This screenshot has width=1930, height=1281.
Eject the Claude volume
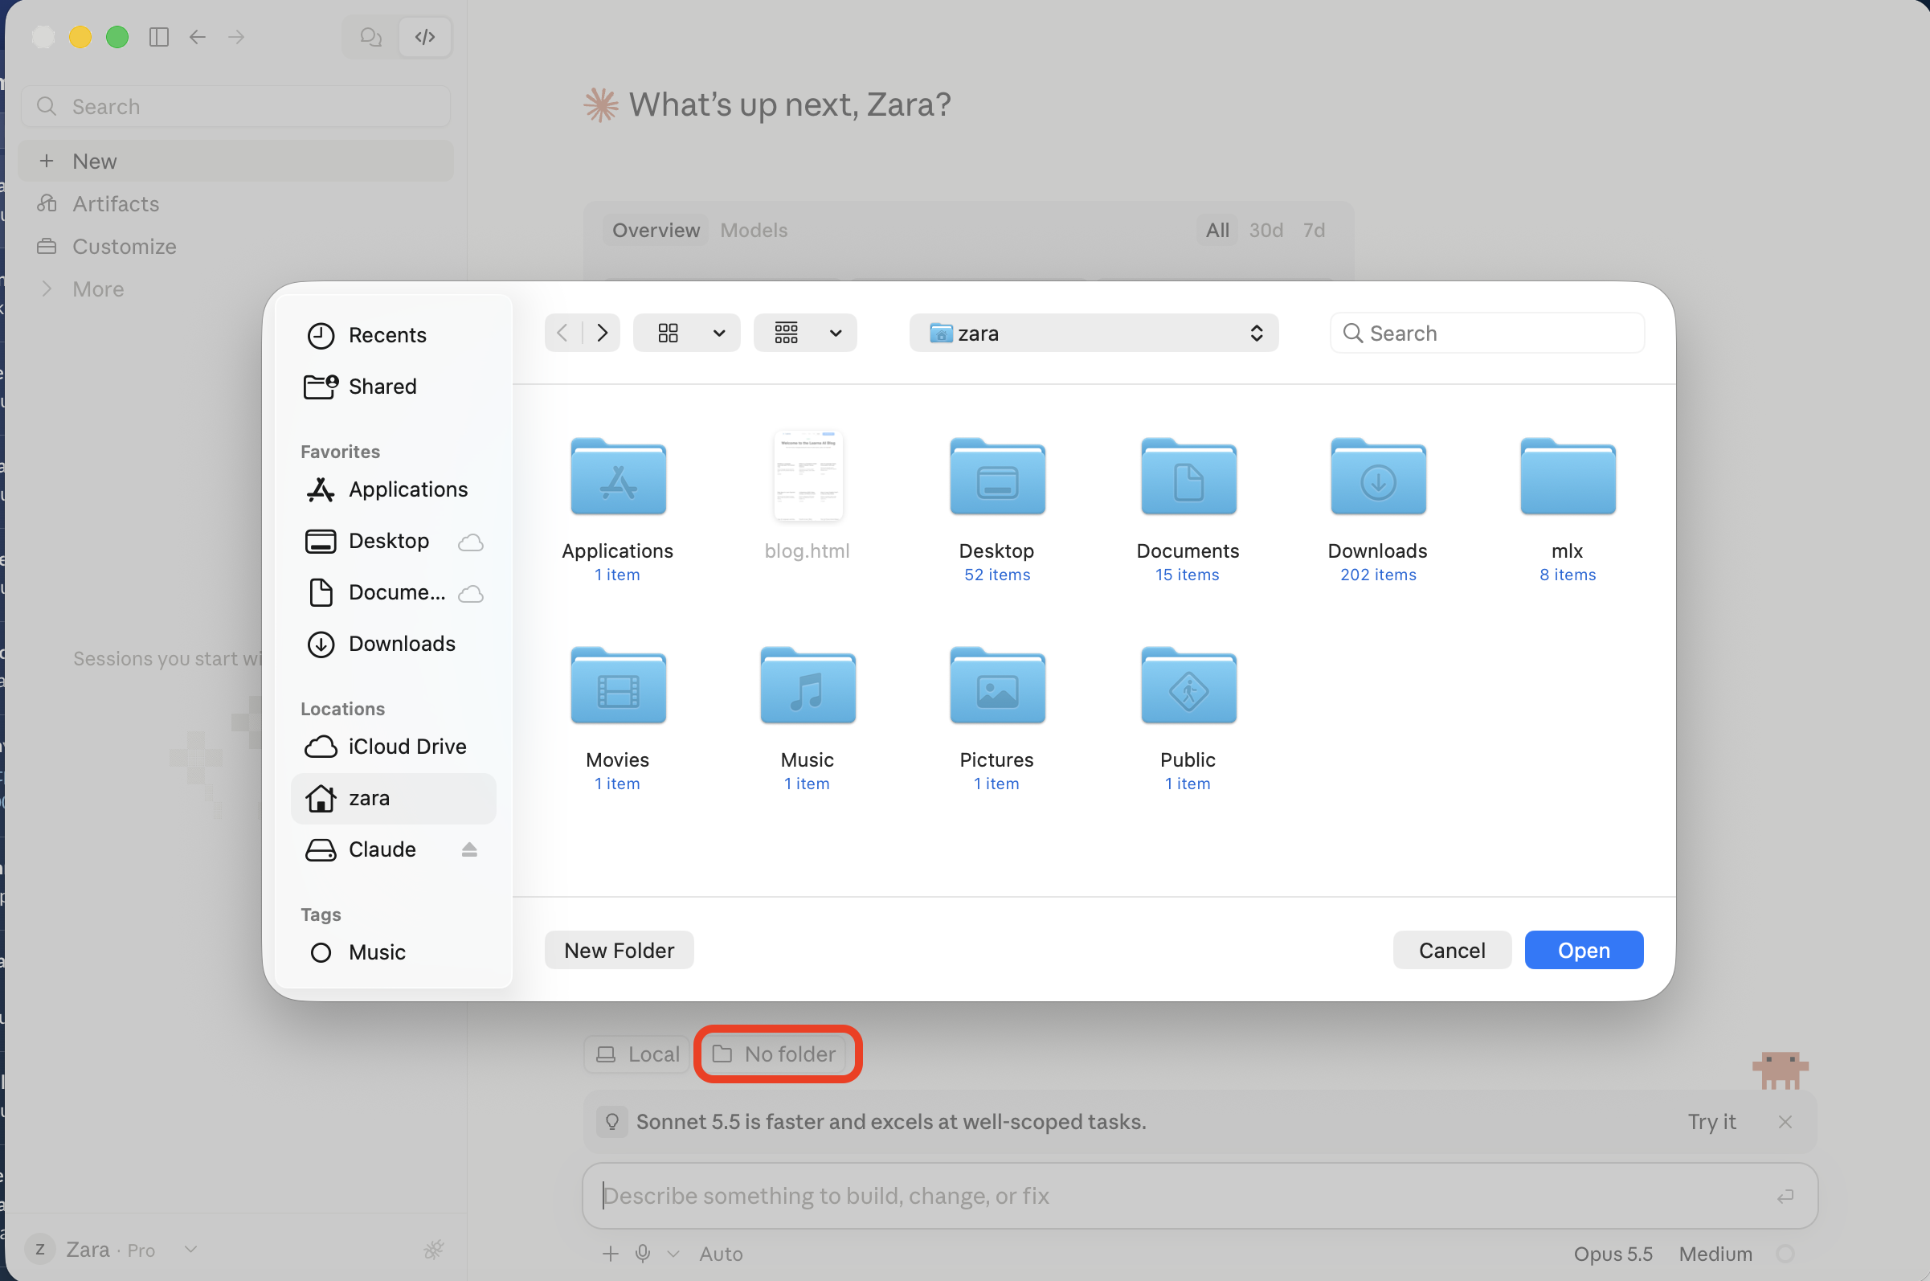pos(468,849)
